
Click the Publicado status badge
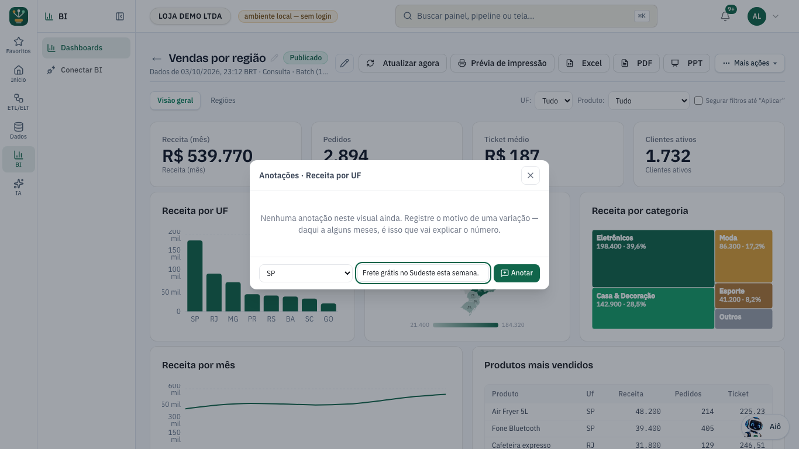(x=306, y=58)
